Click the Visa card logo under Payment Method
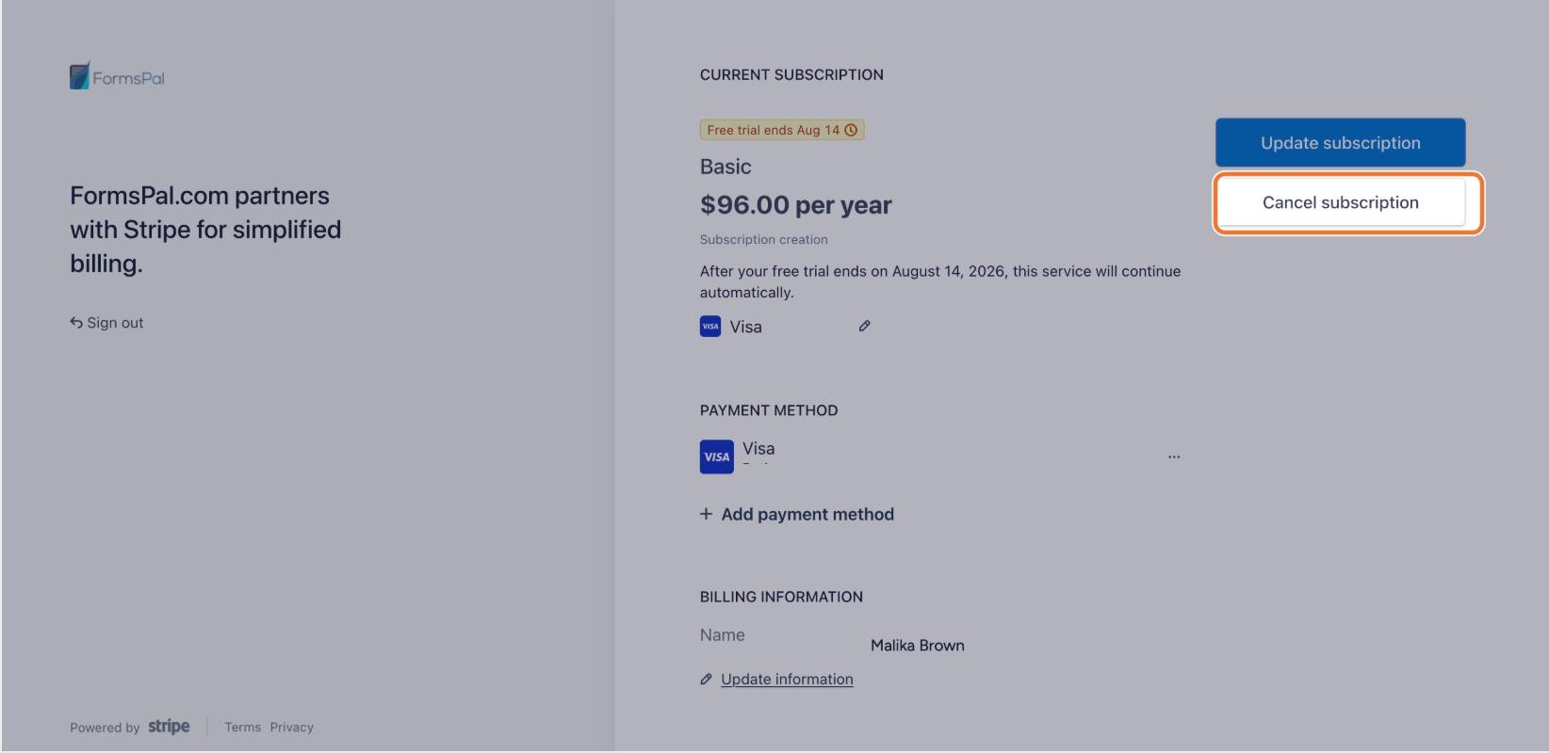The height and width of the screenshot is (753, 1549). pos(717,457)
